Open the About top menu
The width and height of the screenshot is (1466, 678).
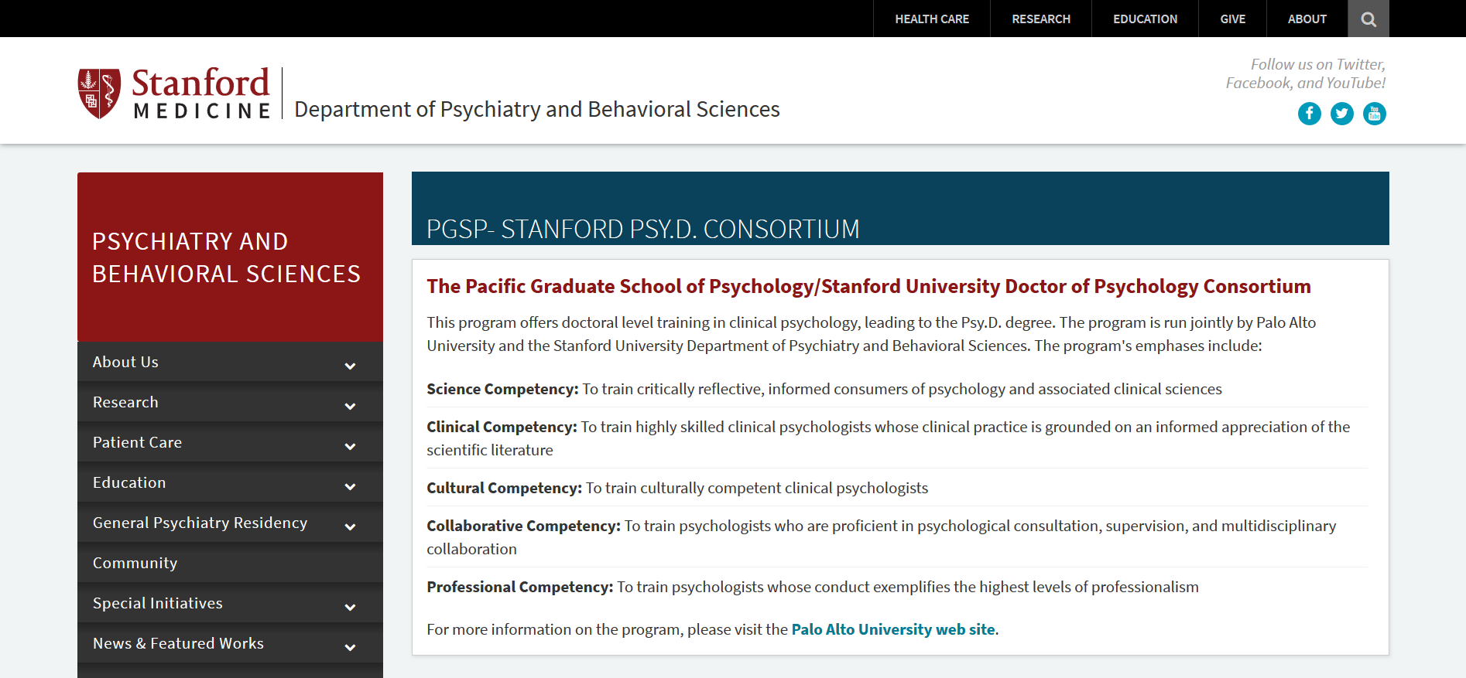(x=1307, y=19)
